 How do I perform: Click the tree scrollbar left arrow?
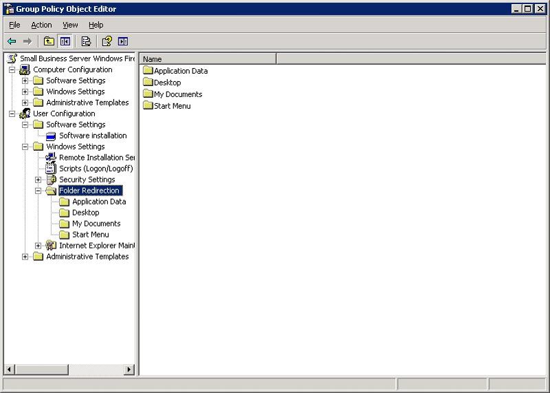(x=10, y=370)
